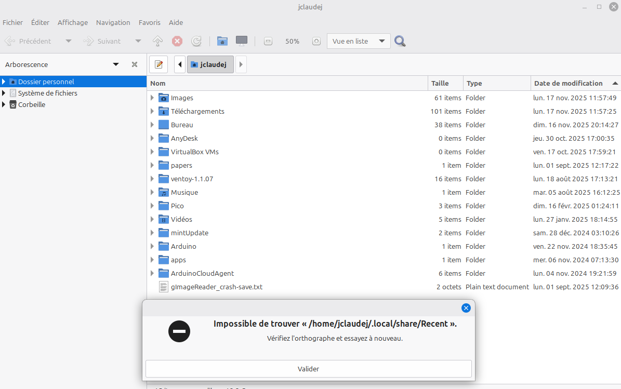The image size is (621, 389).
Task: Open the Arborescence sidebar type dropdown
Action: (116, 64)
